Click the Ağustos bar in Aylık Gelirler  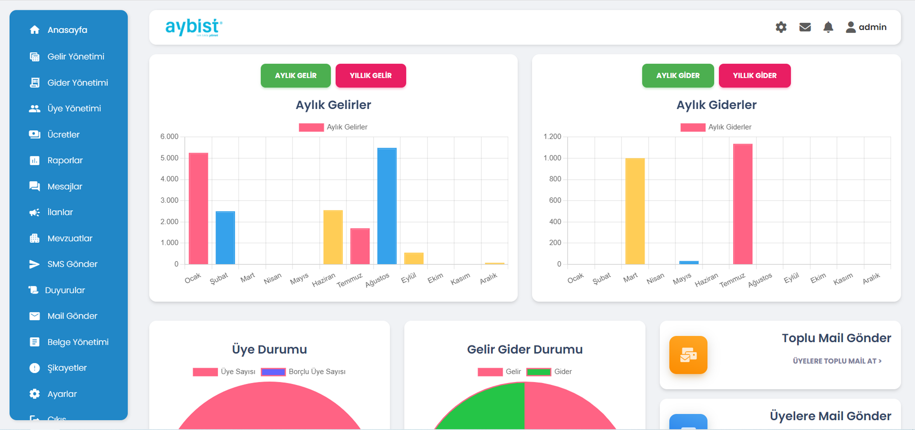[387, 206]
